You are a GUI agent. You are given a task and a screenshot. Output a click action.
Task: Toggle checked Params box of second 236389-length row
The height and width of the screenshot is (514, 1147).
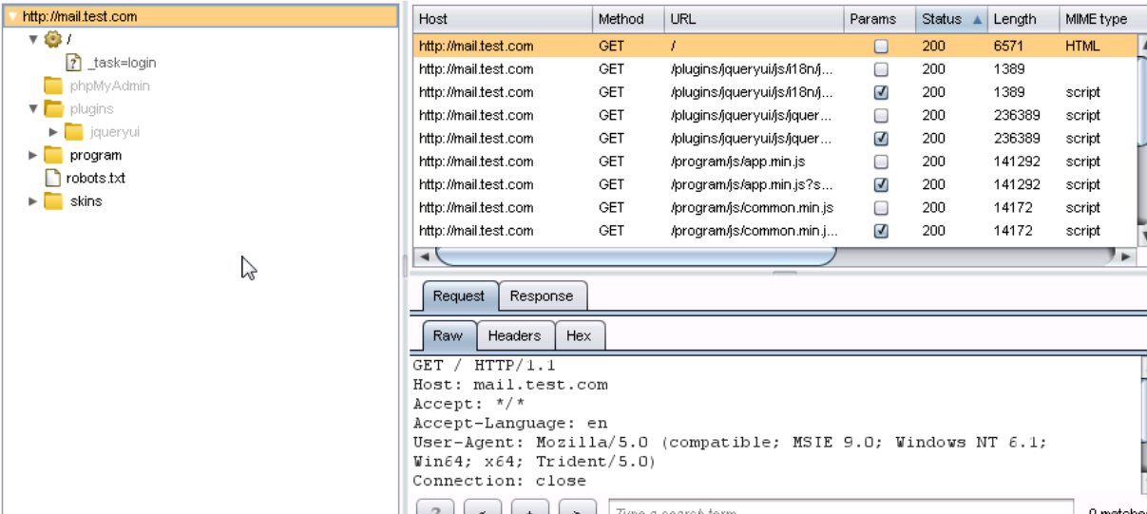(x=880, y=139)
